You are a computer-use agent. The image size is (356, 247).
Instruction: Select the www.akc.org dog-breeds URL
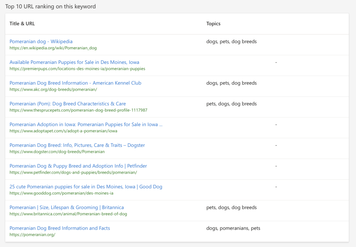(x=53, y=89)
